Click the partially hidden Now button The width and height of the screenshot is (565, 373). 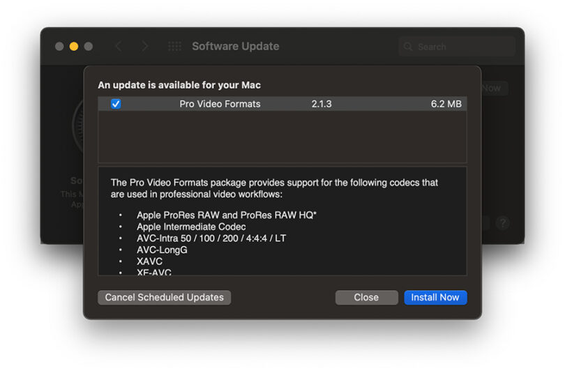tap(492, 89)
